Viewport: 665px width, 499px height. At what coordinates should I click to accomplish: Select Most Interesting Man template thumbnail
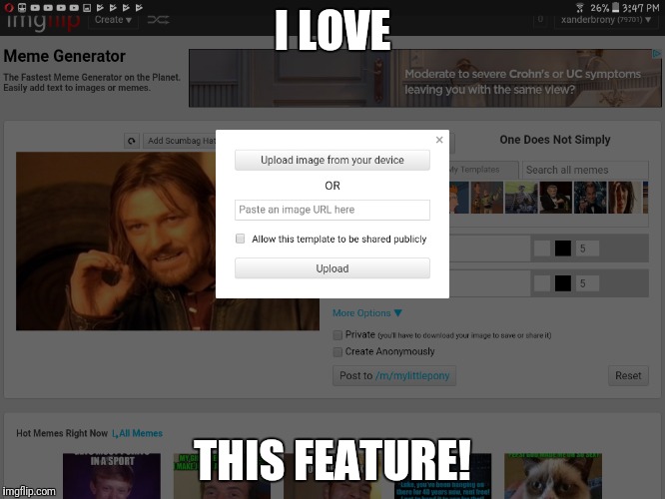(555, 198)
